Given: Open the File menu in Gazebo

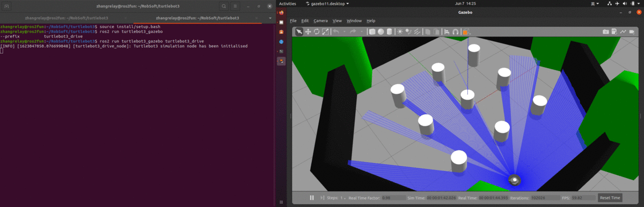Looking at the screenshot, I should click(293, 20).
